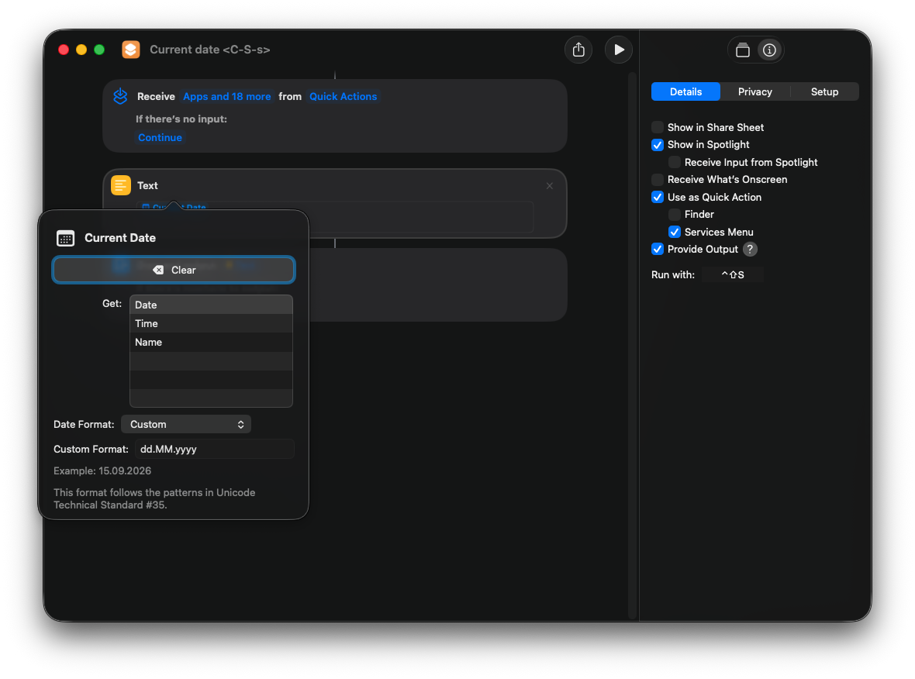915x679 pixels.
Task: Open the Quick Actions workflow type selector
Action: (x=343, y=96)
